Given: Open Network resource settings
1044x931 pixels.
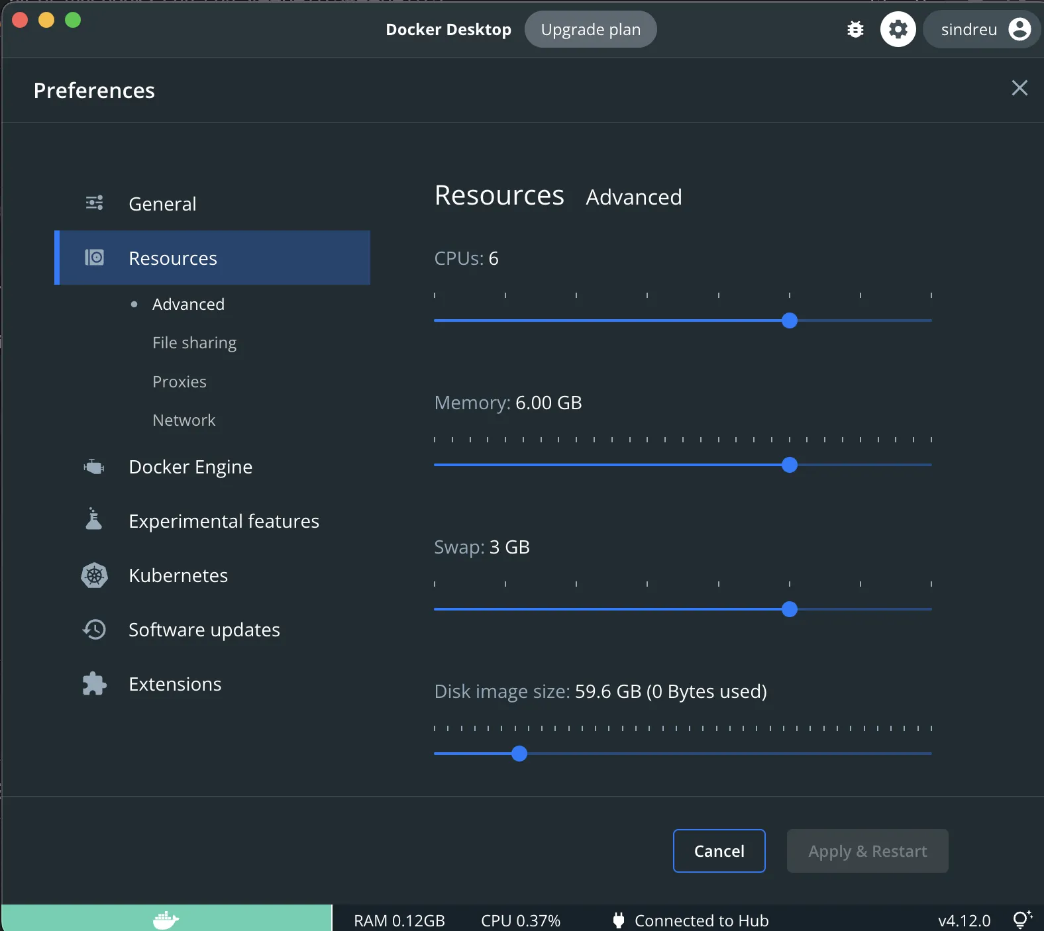Looking at the screenshot, I should click(x=183, y=420).
